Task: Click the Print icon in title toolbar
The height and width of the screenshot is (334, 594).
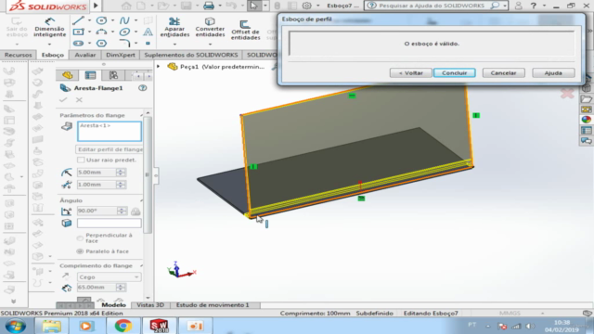Action: 209,6
